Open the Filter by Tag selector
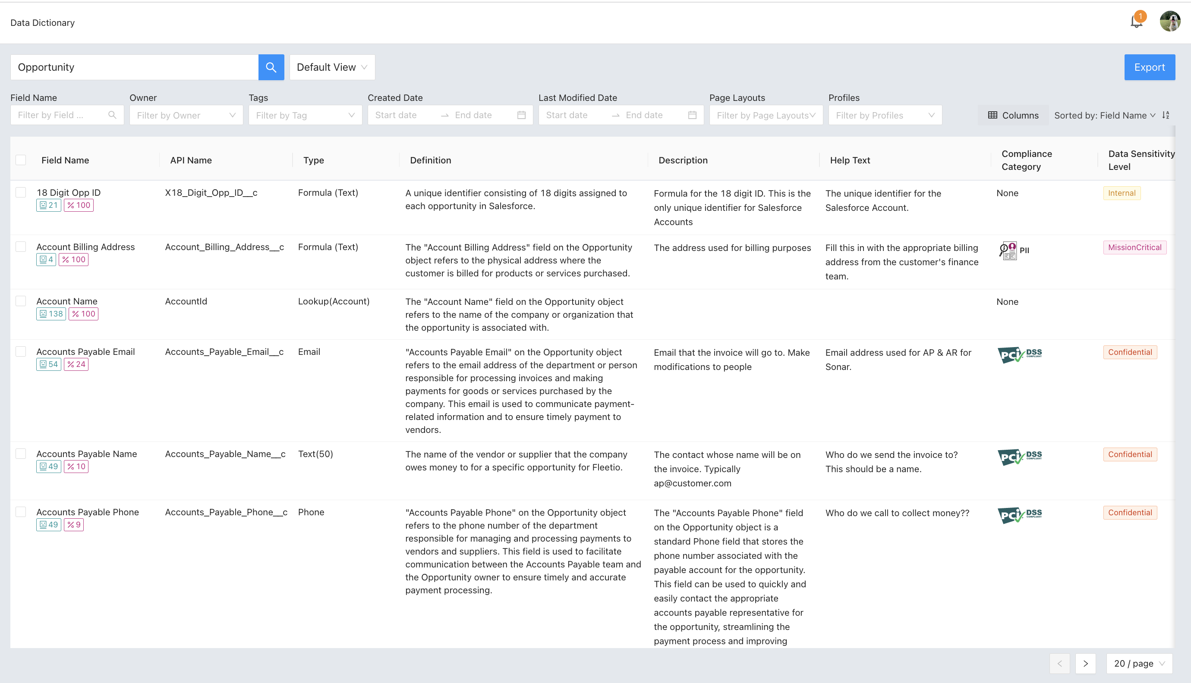This screenshot has width=1191, height=683. point(305,116)
